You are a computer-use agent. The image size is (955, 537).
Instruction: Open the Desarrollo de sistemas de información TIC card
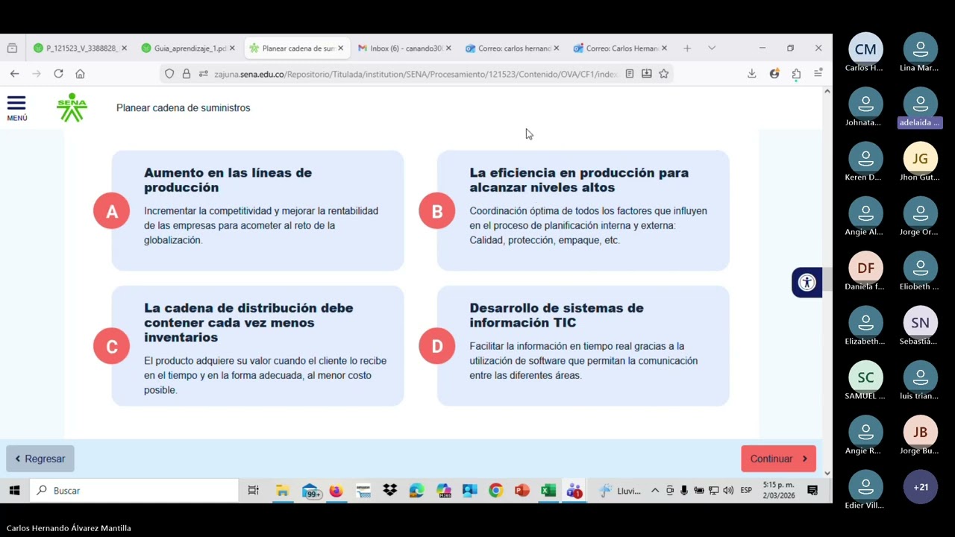pyautogui.click(x=583, y=346)
